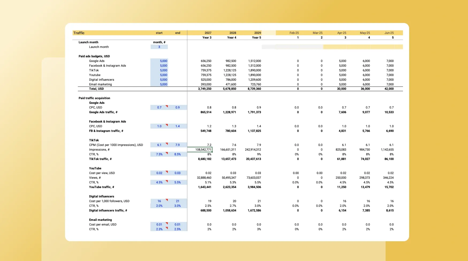Select TikTok CPM end value 7.9
468x261 pixels.
[177, 145]
